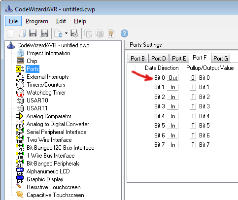
Task: Select the Port F tab
Action: pos(200,58)
